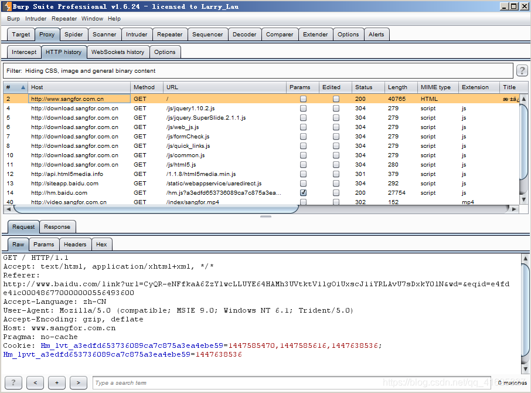
Task: Open the WebSockets history sub-tab
Action: coord(117,52)
